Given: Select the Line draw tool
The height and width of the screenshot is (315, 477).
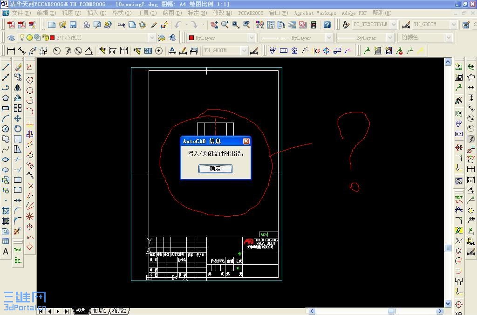Looking at the screenshot, I should pyautogui.click(x=6, y=67).
